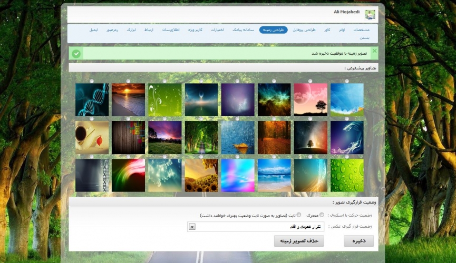The width and height of the screenshot is (456, 263).
Task: Select radio button above green water droplets image
Action: tap(347, 157)
